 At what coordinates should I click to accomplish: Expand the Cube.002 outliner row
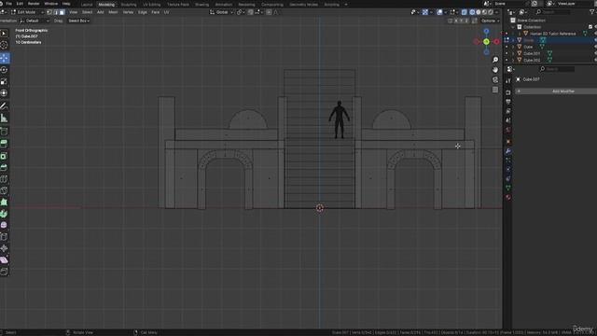tap(513, 60)
